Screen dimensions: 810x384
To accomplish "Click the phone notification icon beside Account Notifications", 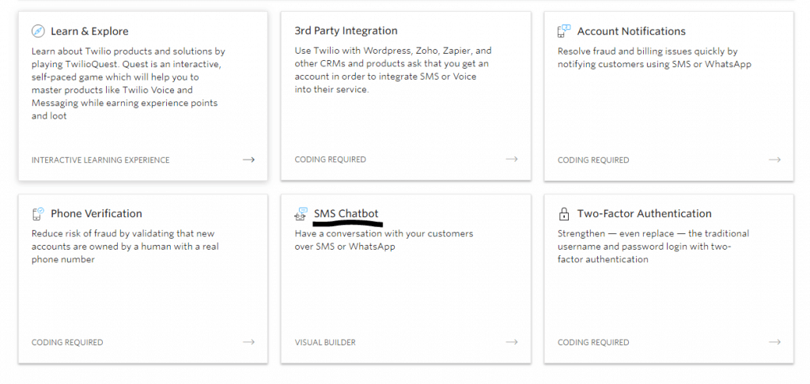I will pos(564,31).
